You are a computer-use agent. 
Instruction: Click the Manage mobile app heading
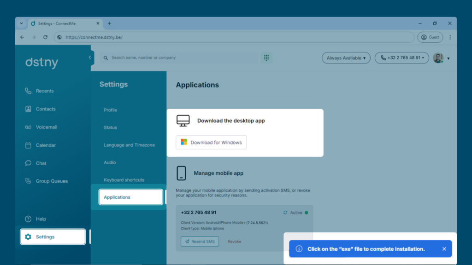pyautogui.click(x=218, y=173)
